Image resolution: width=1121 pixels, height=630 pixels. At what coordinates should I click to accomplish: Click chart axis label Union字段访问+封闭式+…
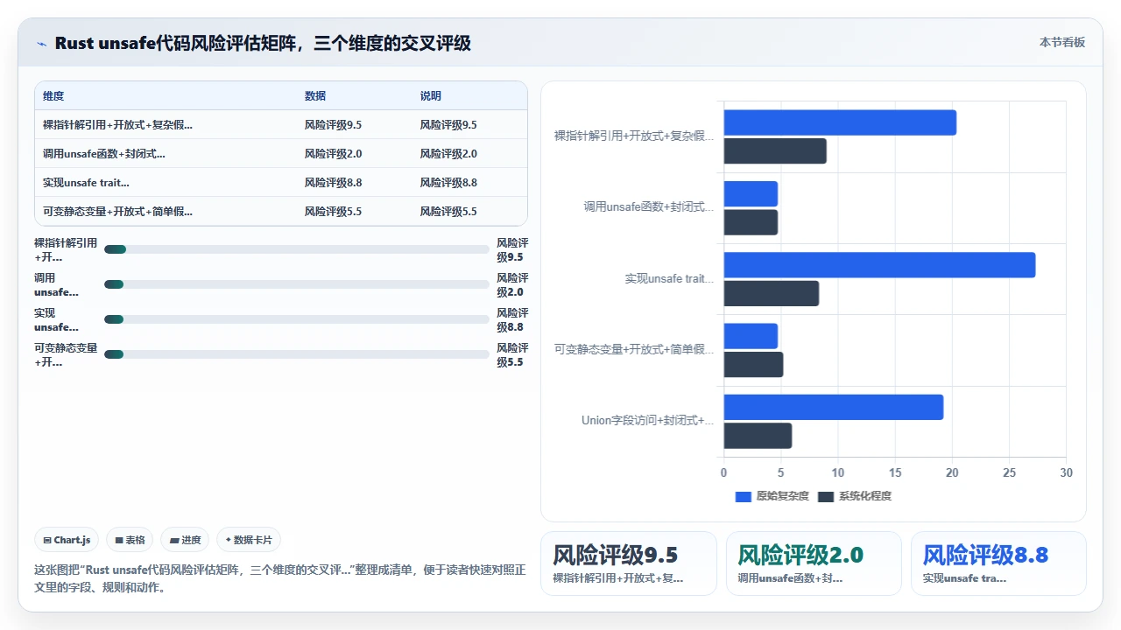point(647,421)
